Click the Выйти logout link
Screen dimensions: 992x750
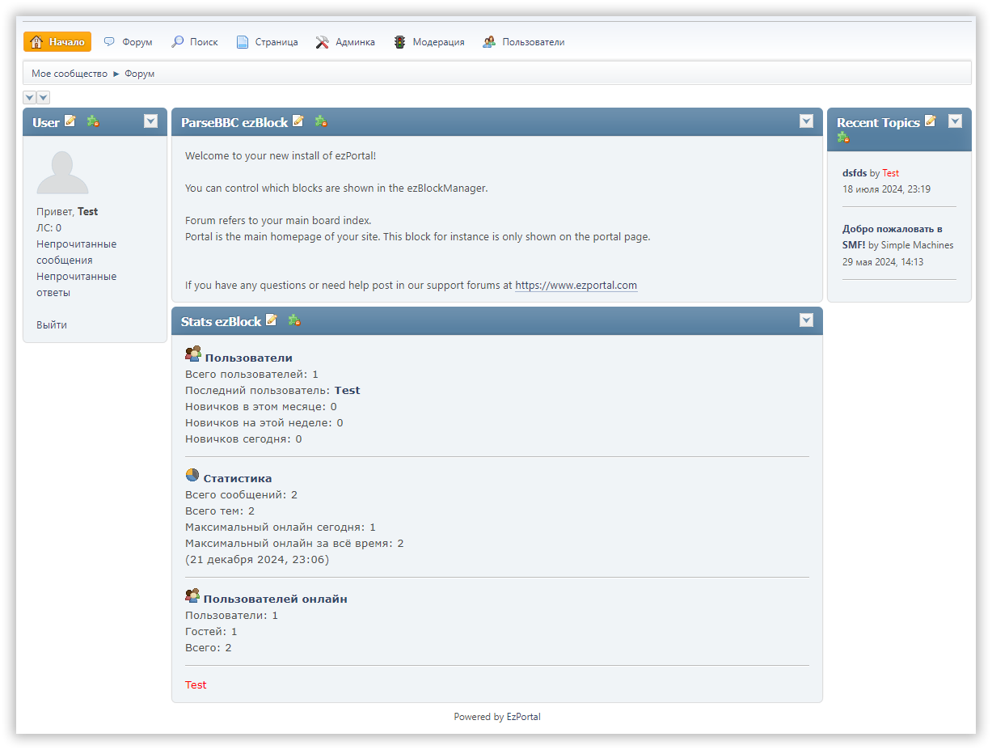(52, 325)
